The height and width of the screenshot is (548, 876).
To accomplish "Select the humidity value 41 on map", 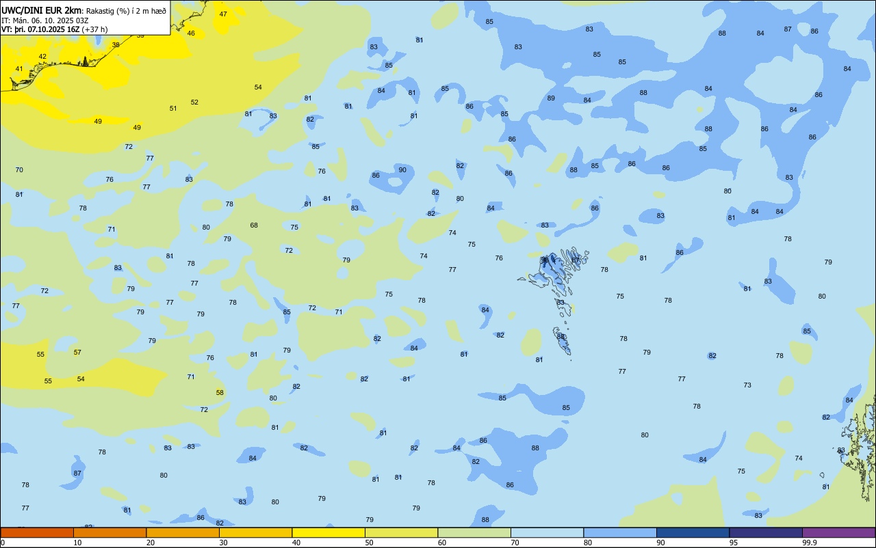I will click(19, 69).
